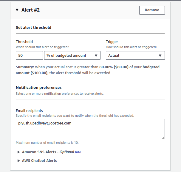This screenshot has height=172, width=181.
Task: Click the Remove button for Alert #2
Action: point(152,10)
